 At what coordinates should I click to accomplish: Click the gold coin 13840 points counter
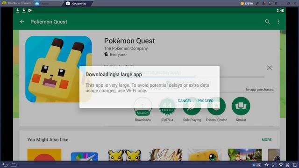pyautogui.click(x=247, y=3)
